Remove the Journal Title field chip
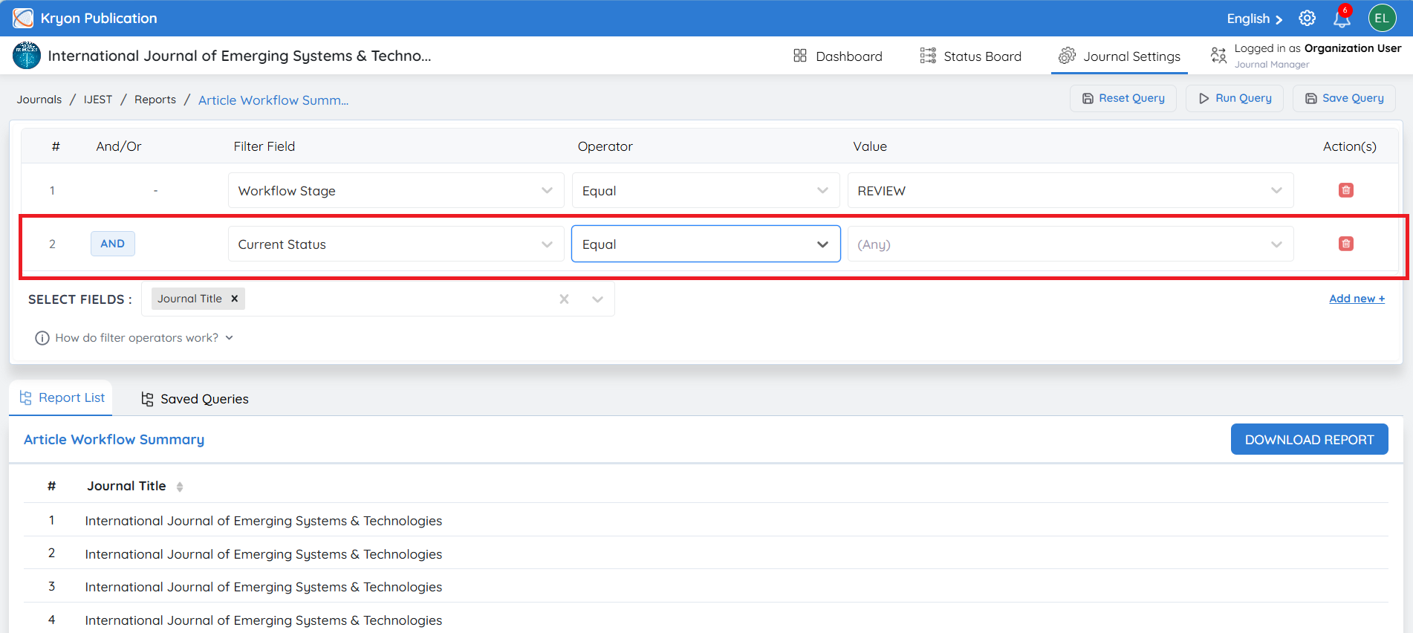Viewport: 1413px width, 633px height. (234, 299)
